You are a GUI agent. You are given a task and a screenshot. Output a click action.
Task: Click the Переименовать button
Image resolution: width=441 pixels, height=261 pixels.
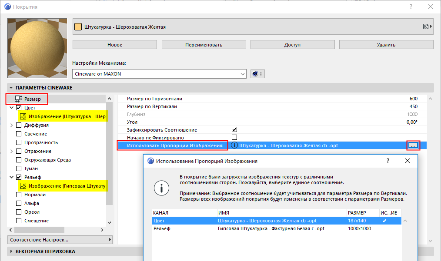(x=204, y=45)
